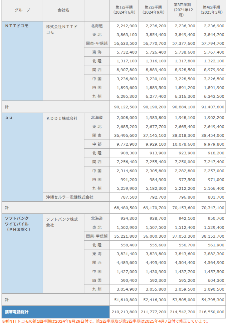Click the red NTTドコモ correction footnote

tap(105, 321)
